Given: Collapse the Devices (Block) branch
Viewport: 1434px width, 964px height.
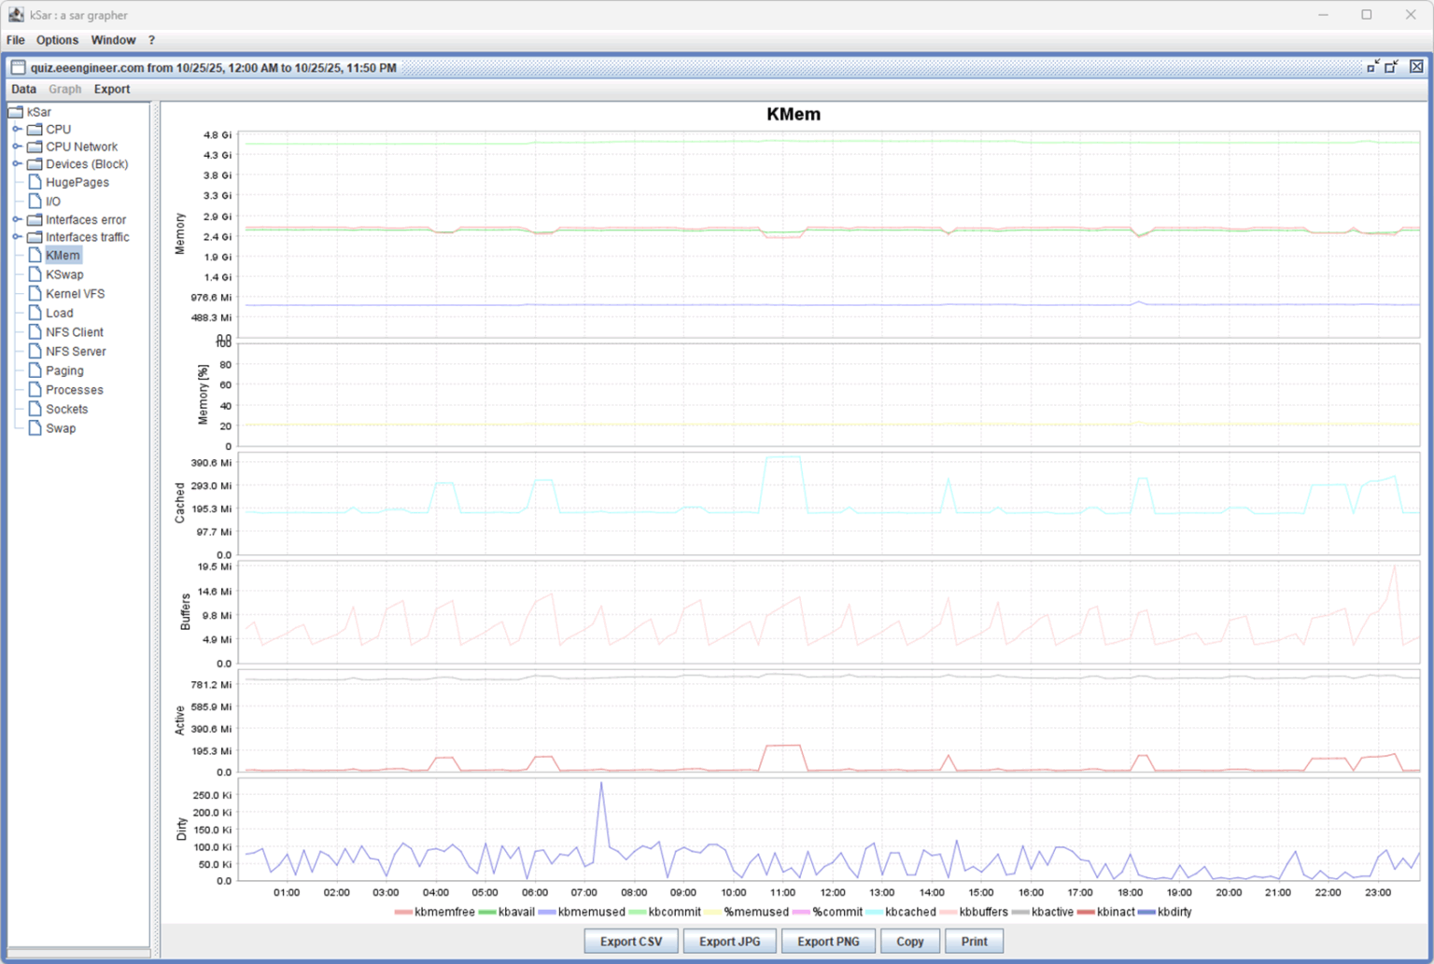Looking at the screenshot, I should click(16, 163).
